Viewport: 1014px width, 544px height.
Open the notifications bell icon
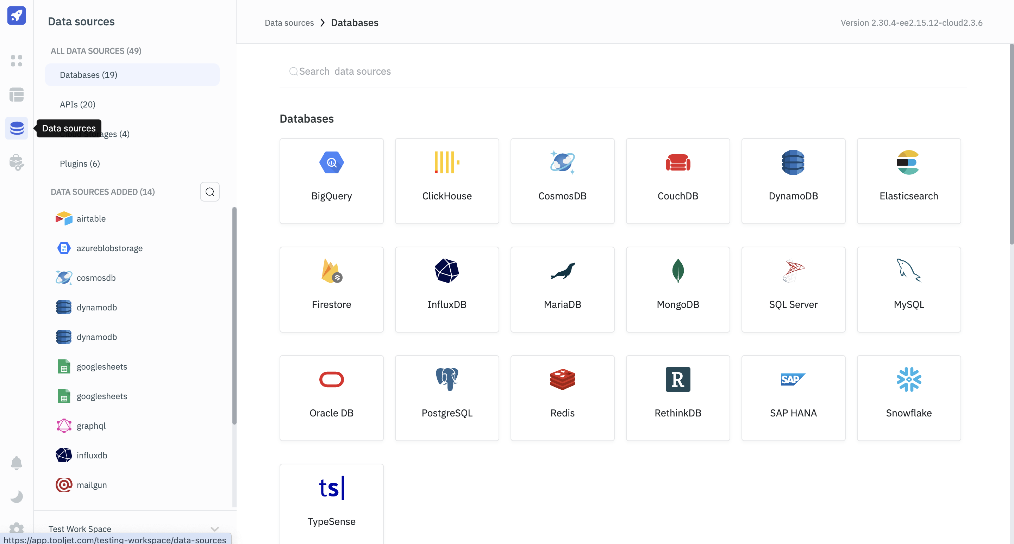pyautogui.click(x=16, y=463)
